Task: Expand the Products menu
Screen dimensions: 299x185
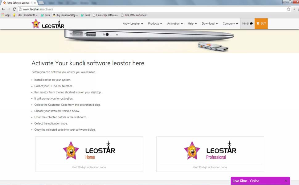Action: pos(155,23)
